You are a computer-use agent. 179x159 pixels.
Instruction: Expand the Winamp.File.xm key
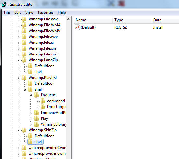pos(18,49)
